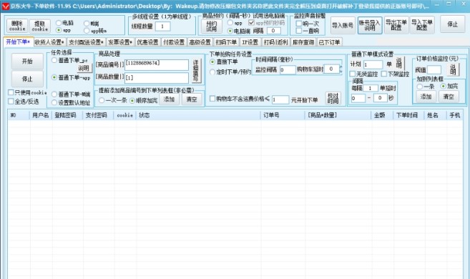Click the 阀值 input field
The image size is (470, 279).
pyautogui.click(x=434, y=70)
